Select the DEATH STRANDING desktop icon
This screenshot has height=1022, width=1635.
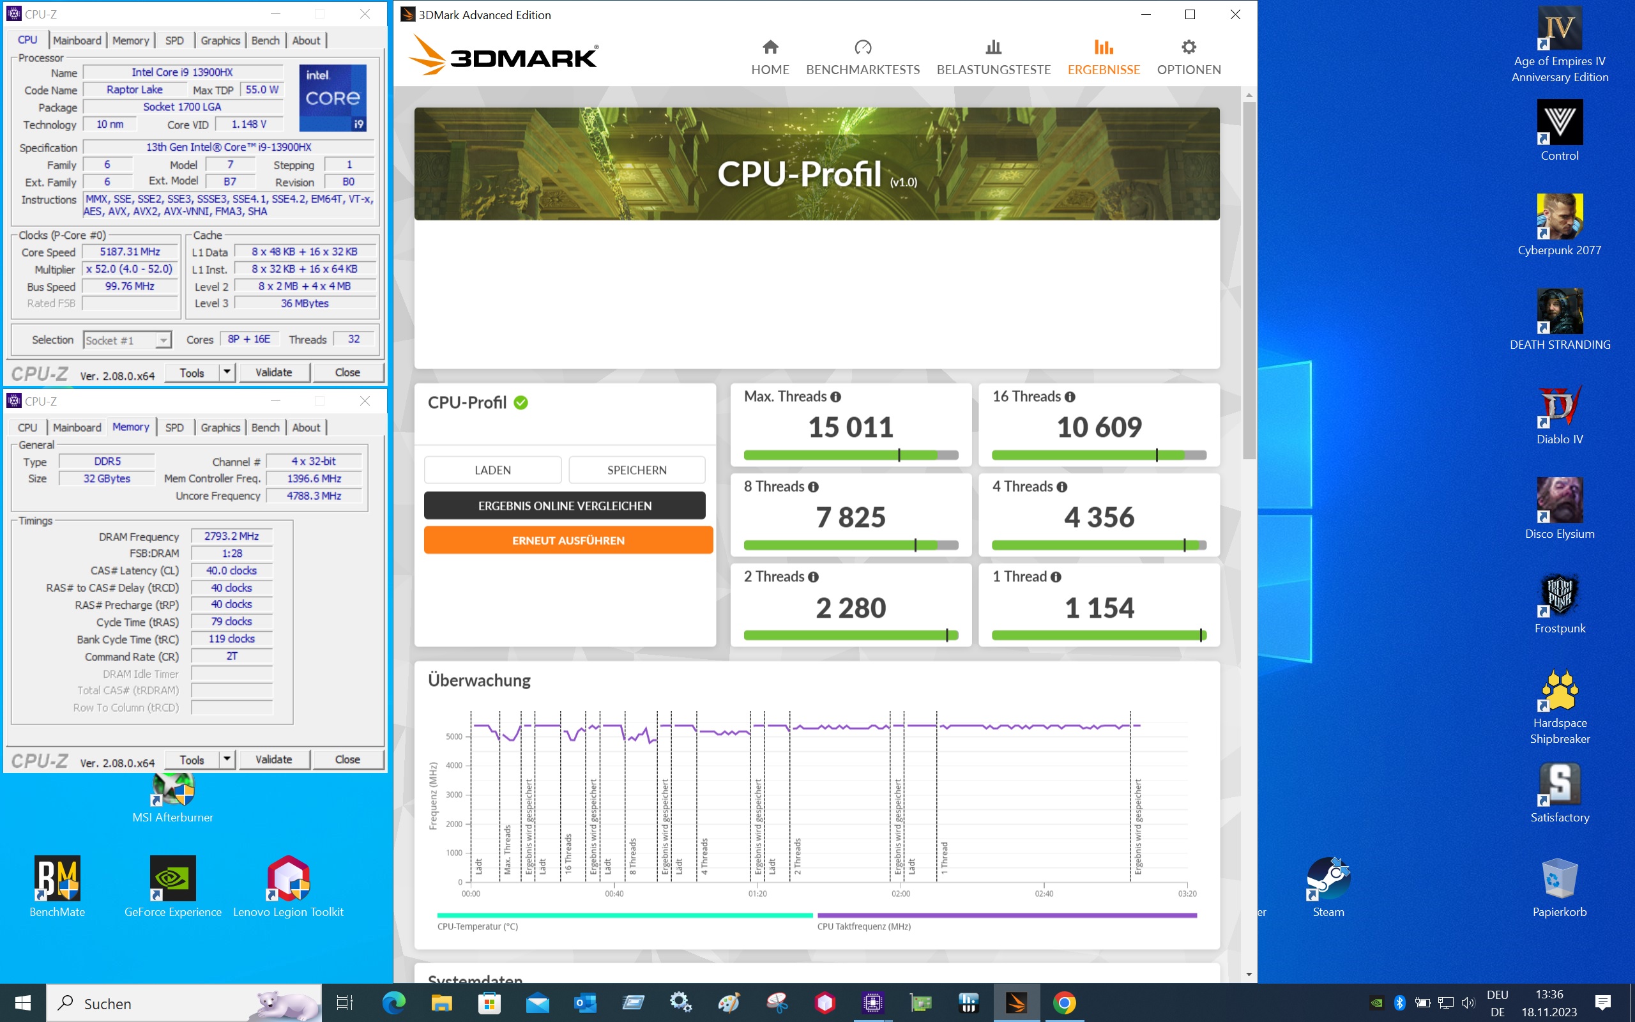[x=1560, y=320]
